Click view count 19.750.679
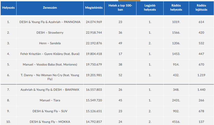 pyautogui.click(x=94, y=64)
